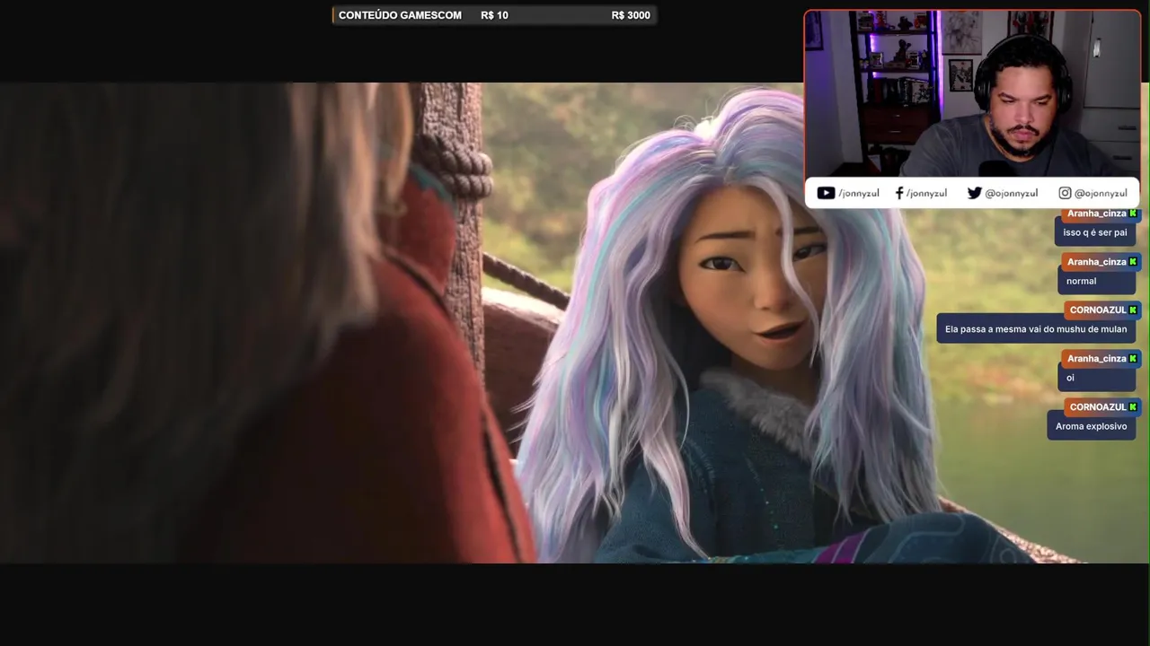The height and width of the screenshot is (646, 1150).
Task: Click the green badge beside CORNOAZUL above the mushu message
Action: click(x=1133, y=310)
